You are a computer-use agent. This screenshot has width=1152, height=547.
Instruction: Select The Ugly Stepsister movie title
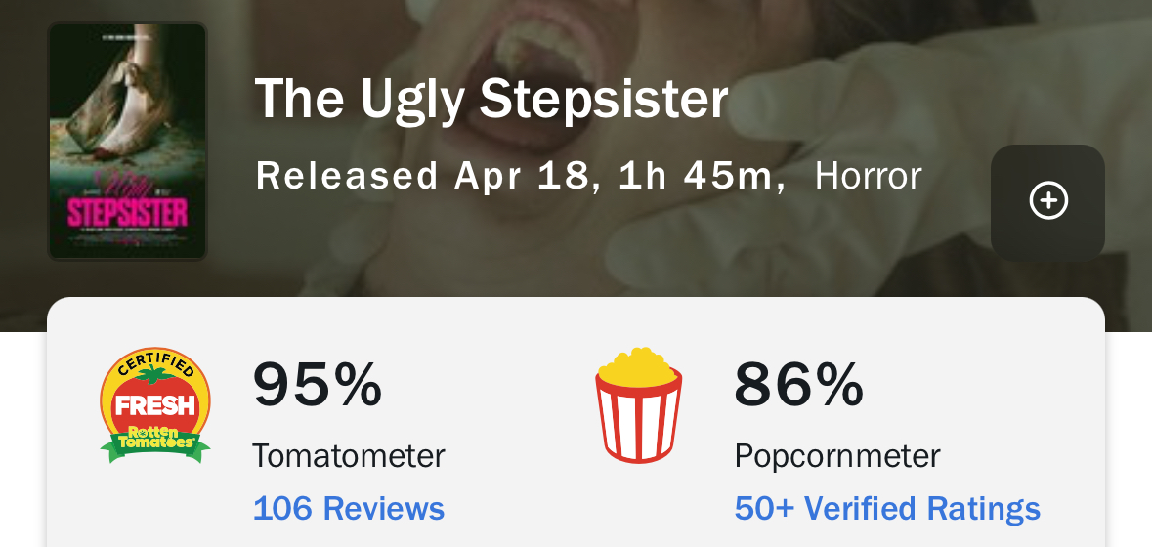point(491,99)
